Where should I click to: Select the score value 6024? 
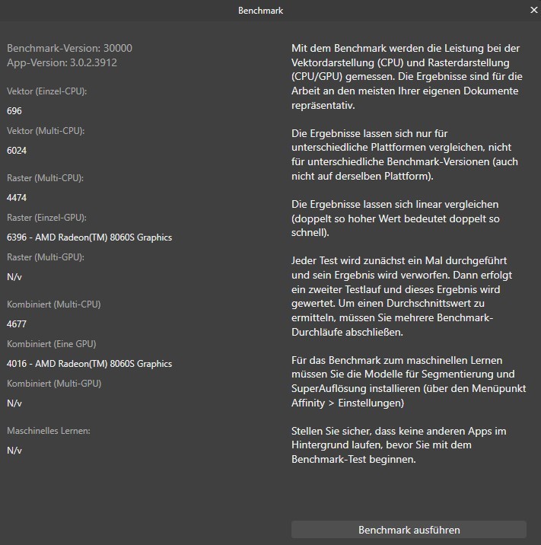tap(17, 151)
